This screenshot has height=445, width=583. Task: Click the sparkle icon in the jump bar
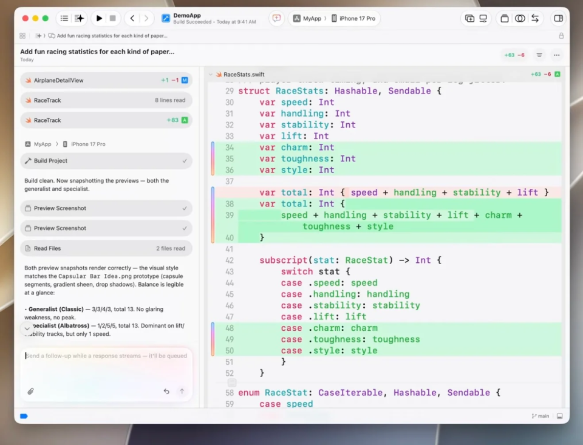click(x=38, y=36)
